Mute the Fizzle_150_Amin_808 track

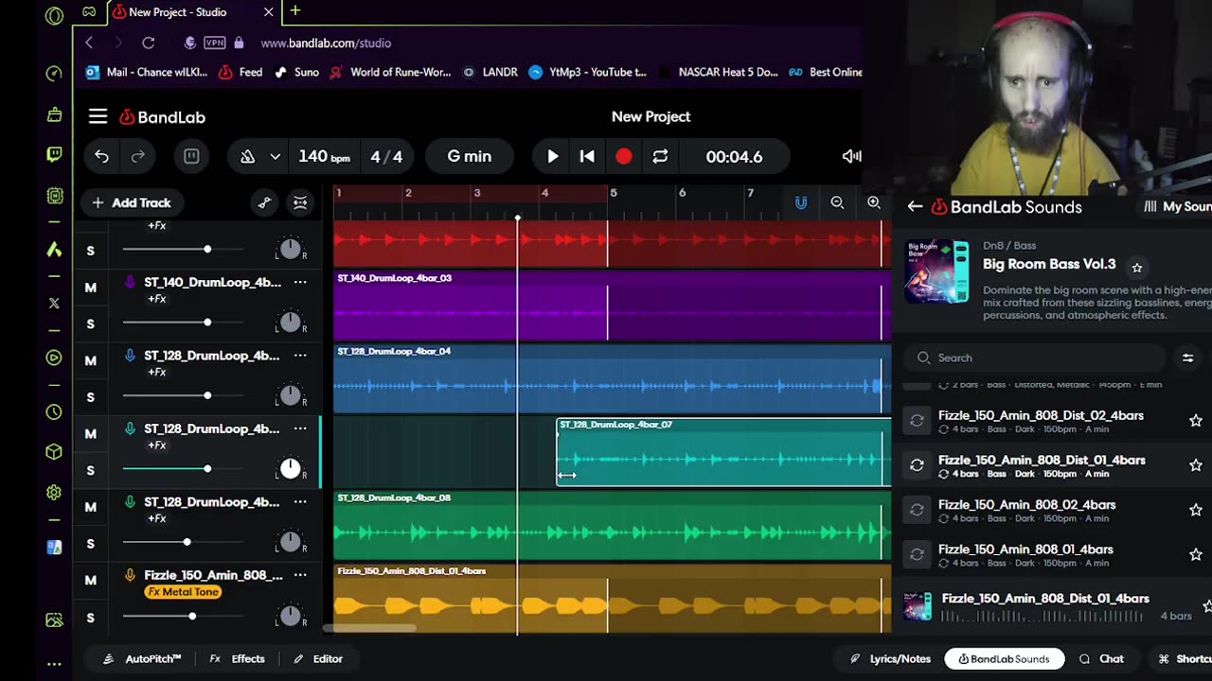pyautogui.click(x=91, y=580)
